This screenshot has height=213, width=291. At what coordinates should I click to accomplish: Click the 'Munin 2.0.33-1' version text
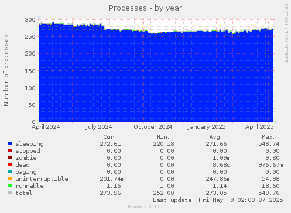click(145, 207)
